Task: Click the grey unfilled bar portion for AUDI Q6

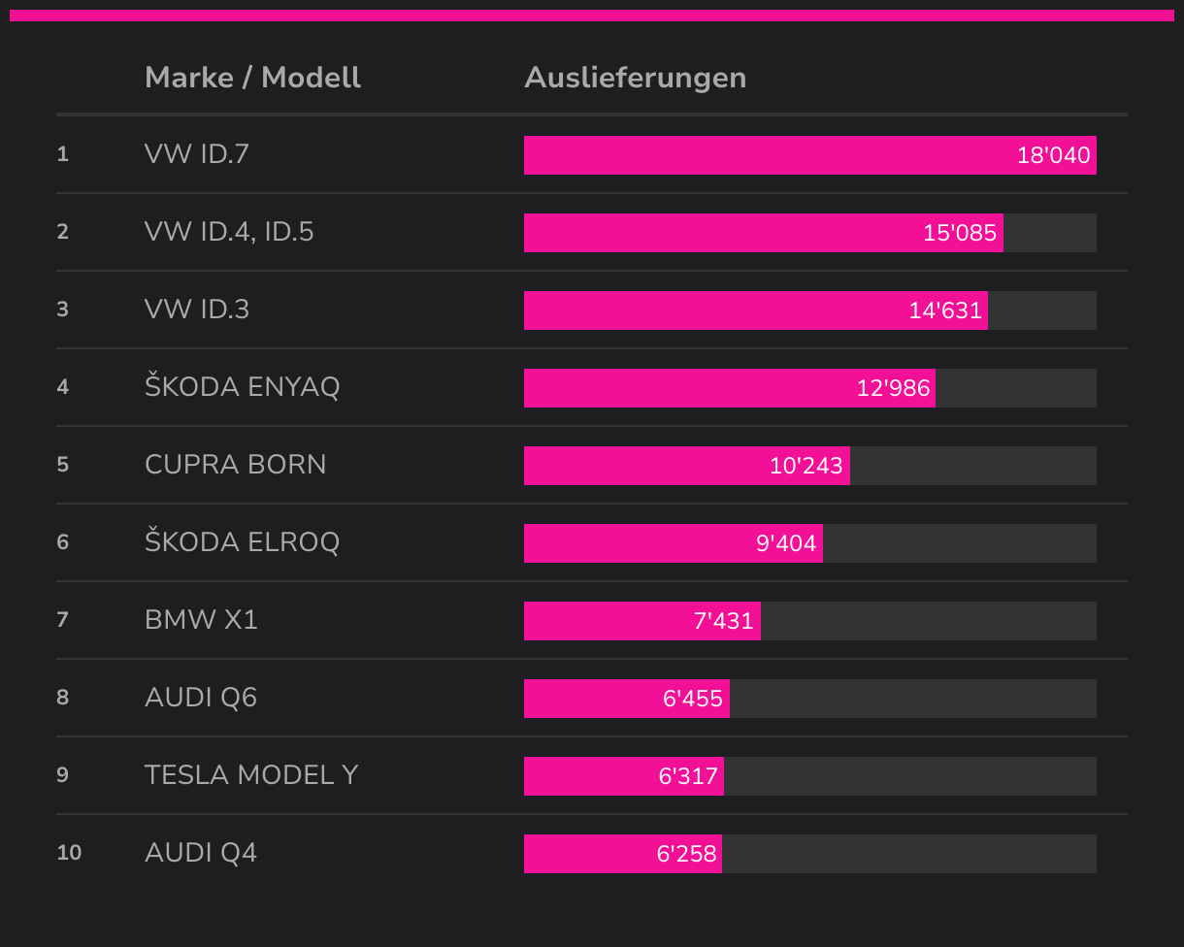Action: (x=912, y=699)
